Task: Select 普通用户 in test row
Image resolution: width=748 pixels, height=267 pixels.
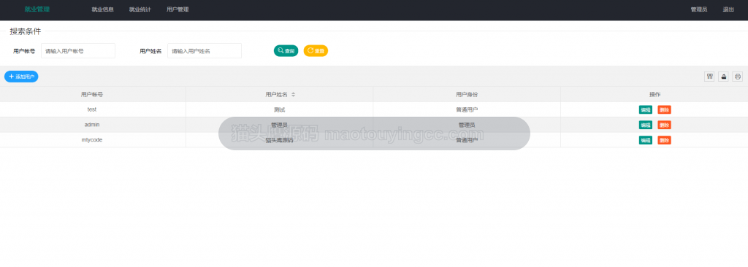Action: coord(467,109)
